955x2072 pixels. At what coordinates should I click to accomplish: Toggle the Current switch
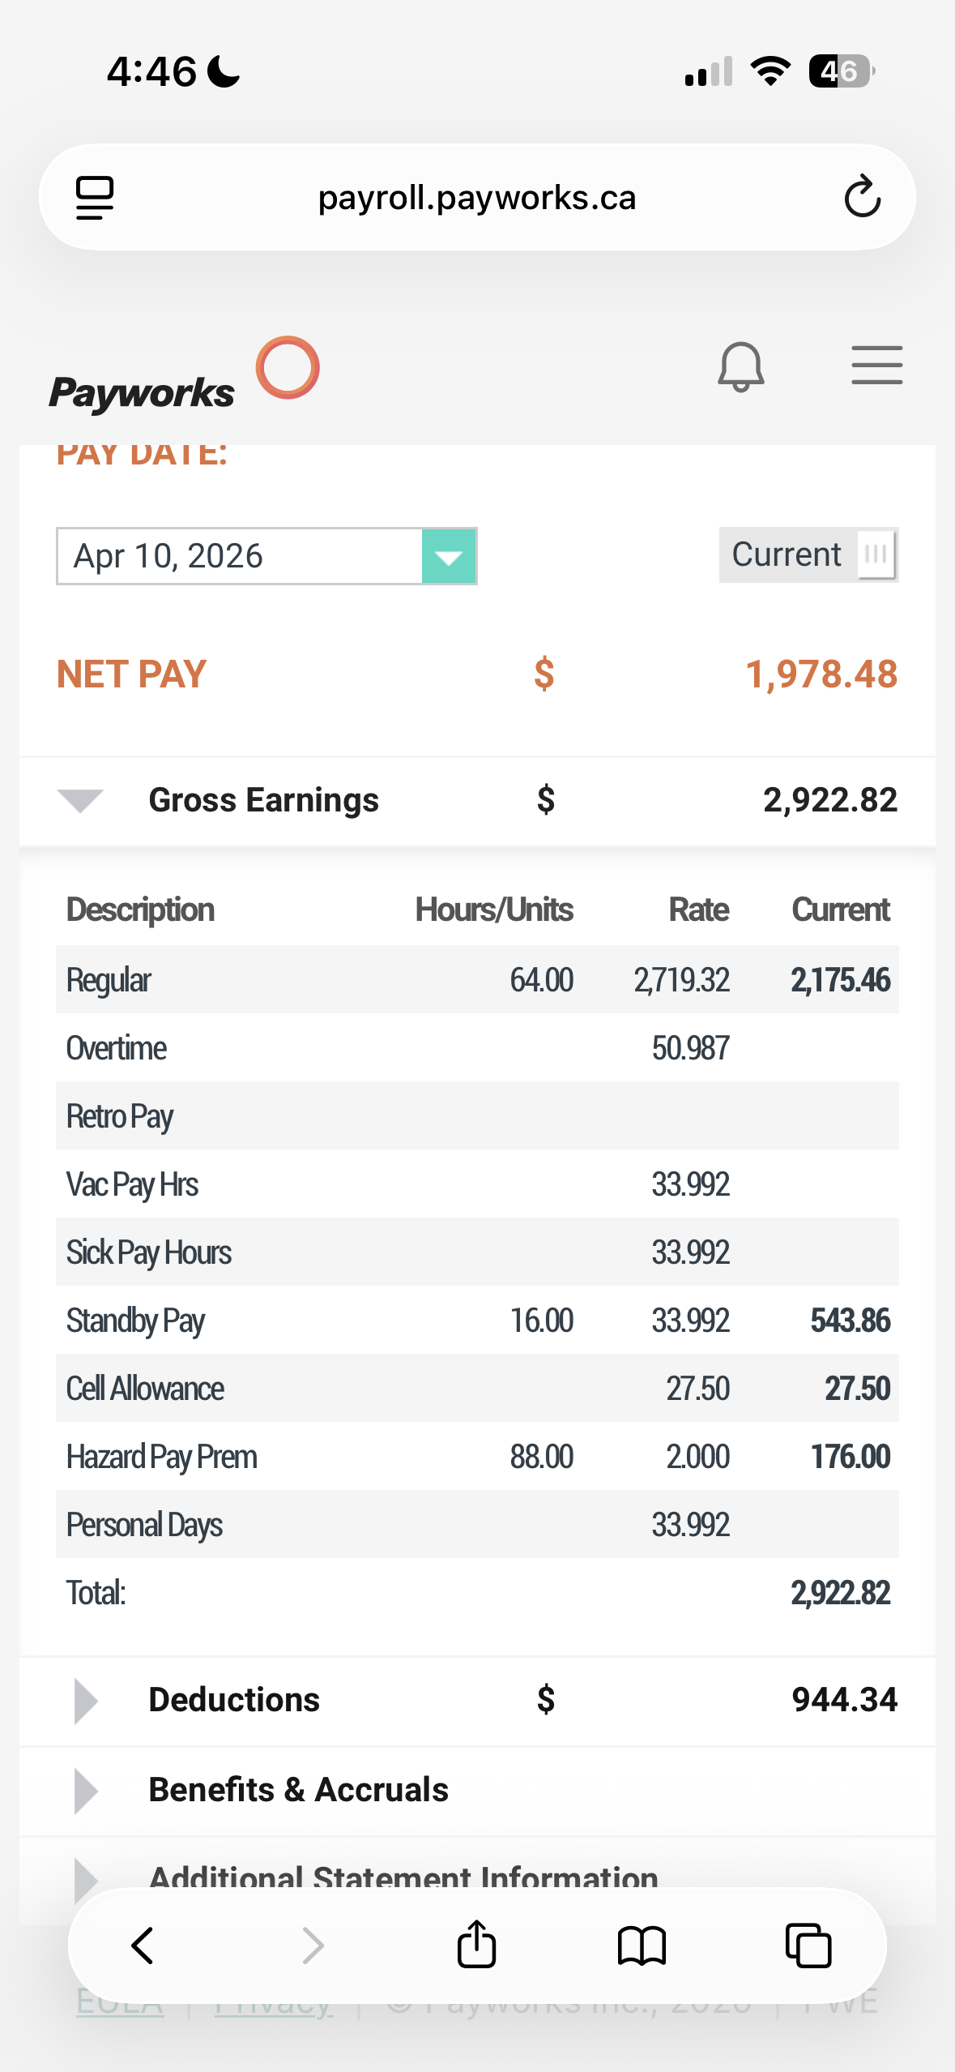tap(875, 555)
